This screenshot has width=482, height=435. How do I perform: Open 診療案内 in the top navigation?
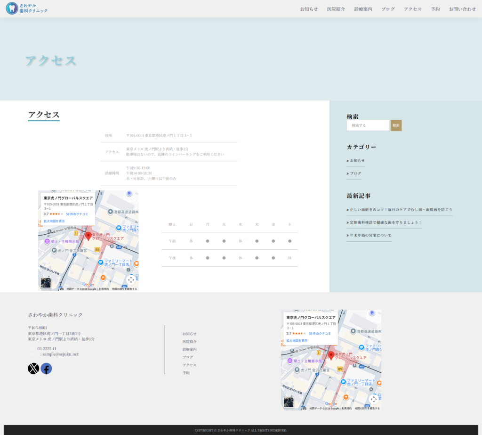point(363,9)
